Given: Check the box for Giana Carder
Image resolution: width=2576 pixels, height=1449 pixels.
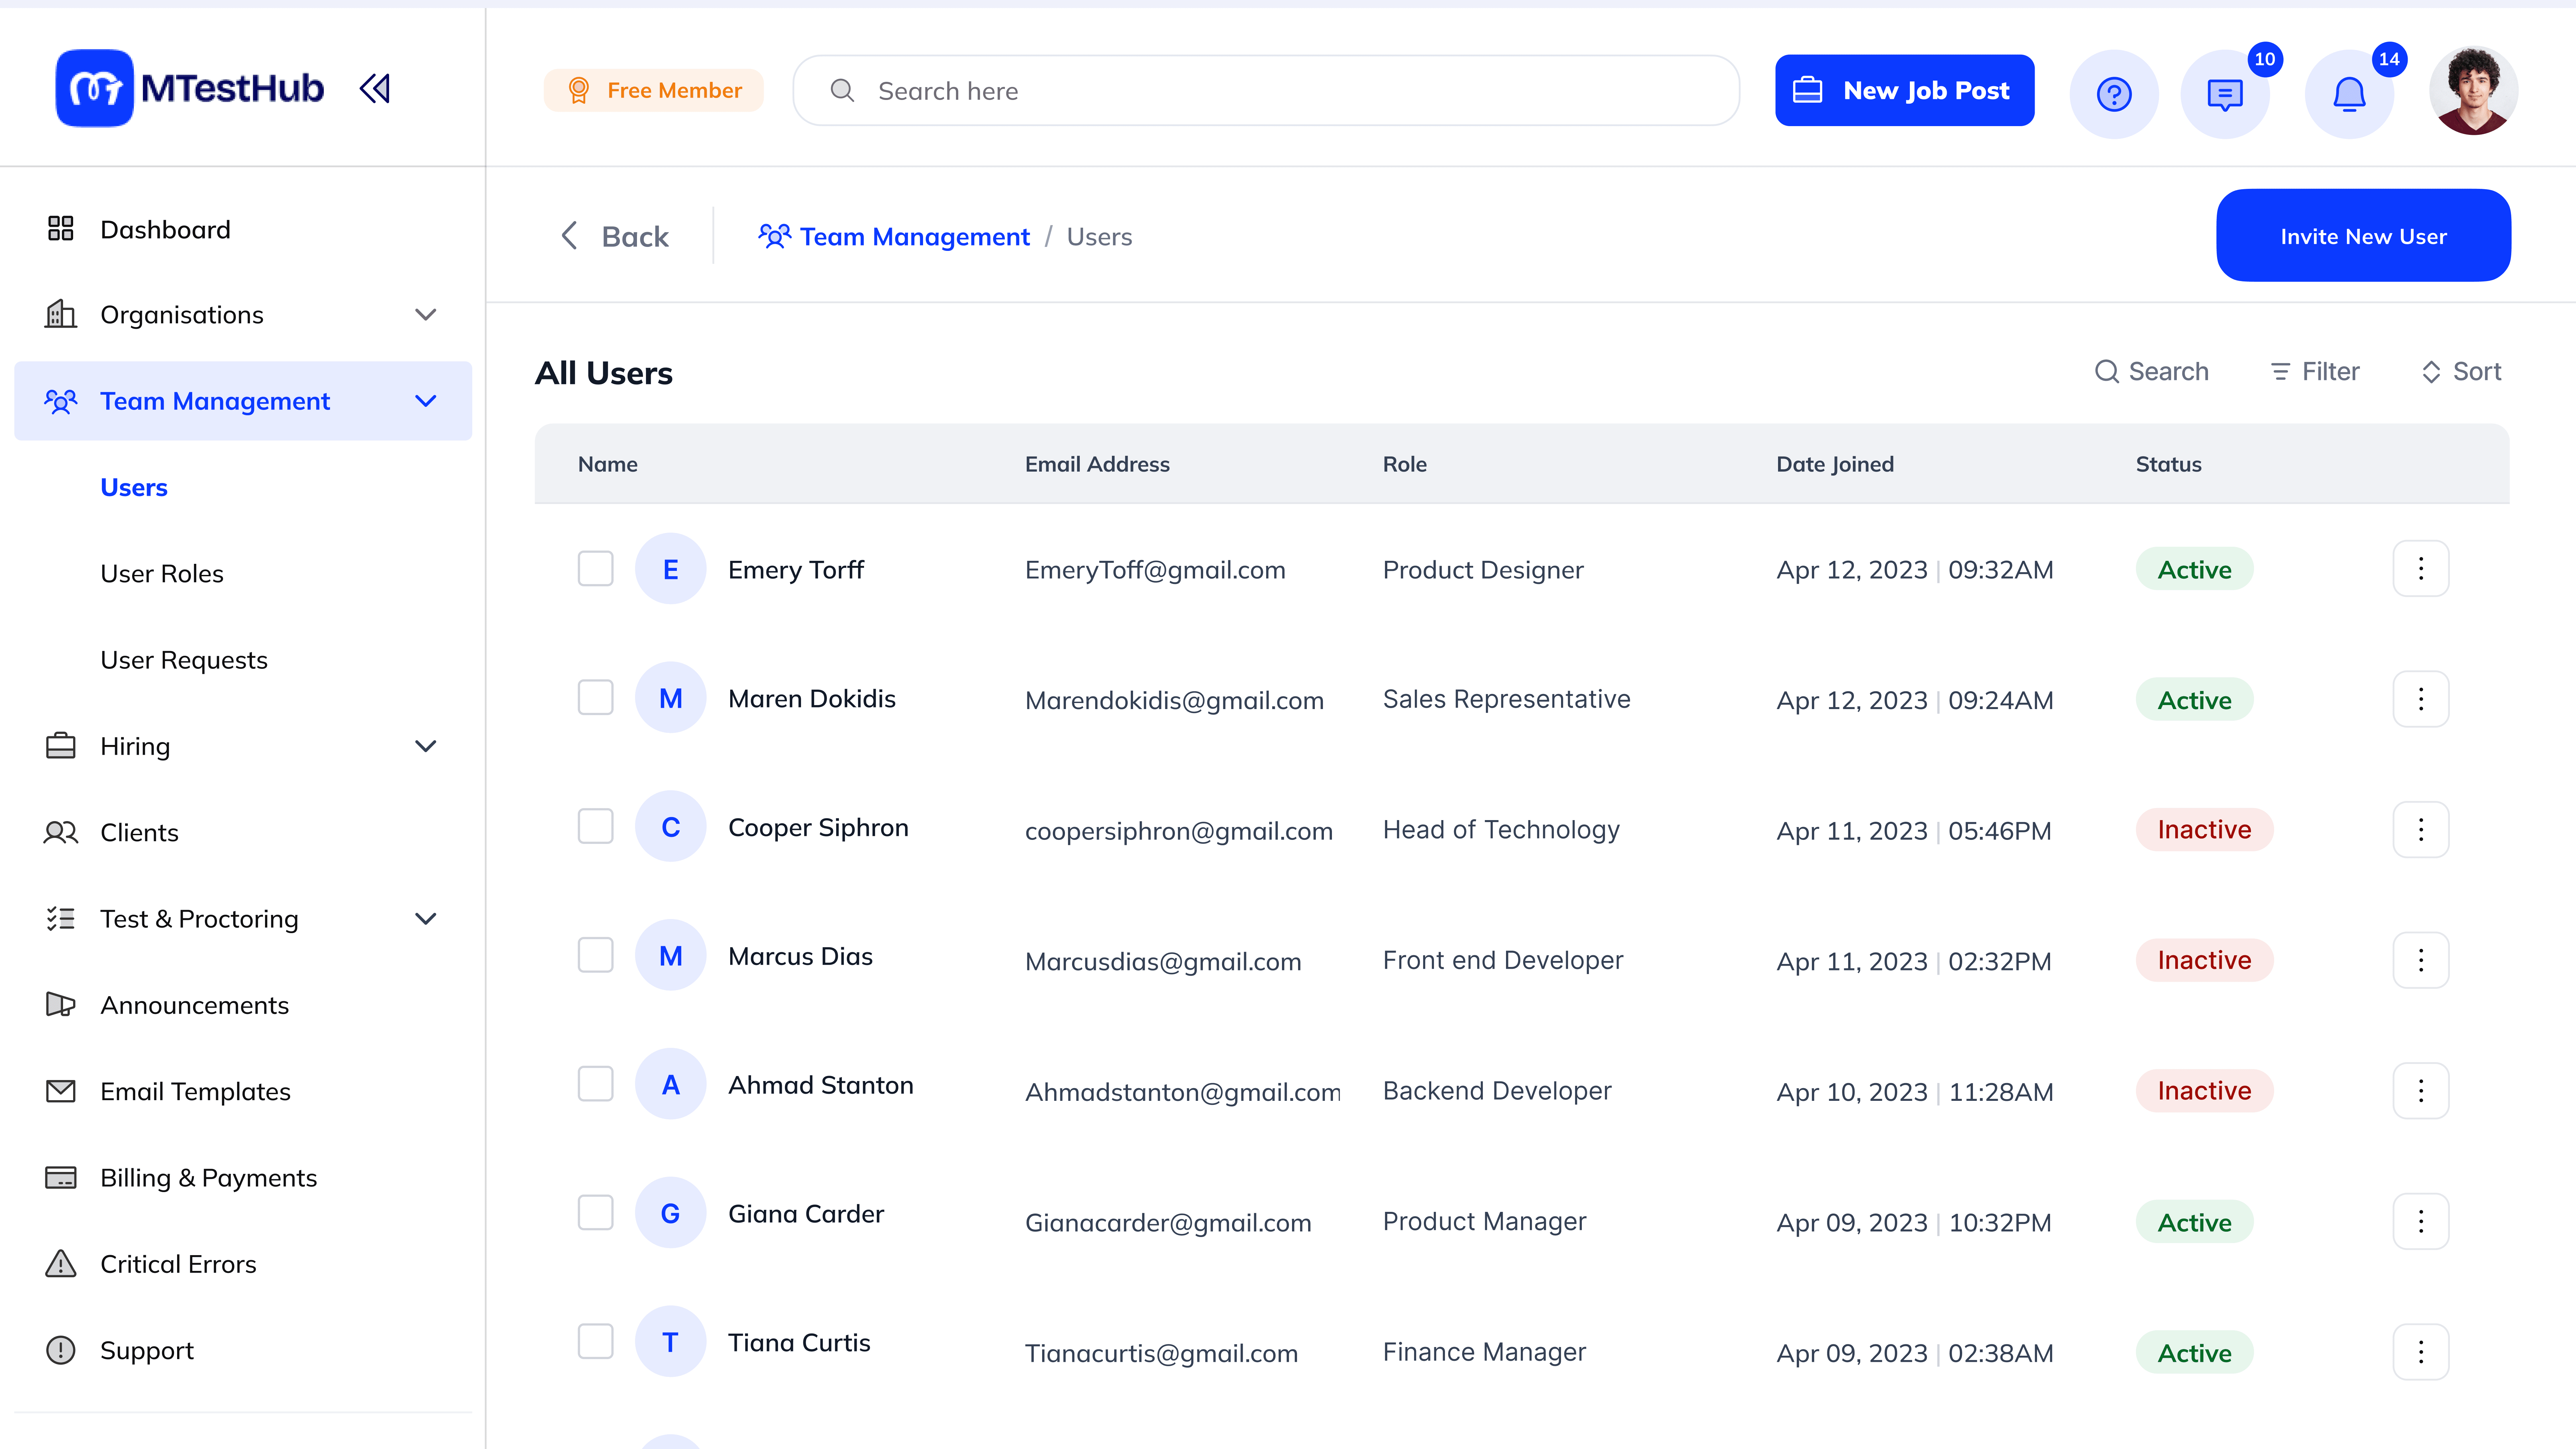Looking at the screenshot, I should tap(596, 1213).
